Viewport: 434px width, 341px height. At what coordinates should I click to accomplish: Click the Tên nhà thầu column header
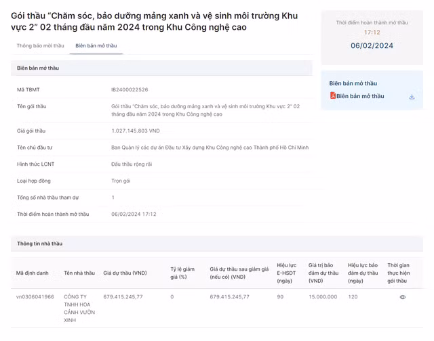pyautogui.click(x=79, y=273)
